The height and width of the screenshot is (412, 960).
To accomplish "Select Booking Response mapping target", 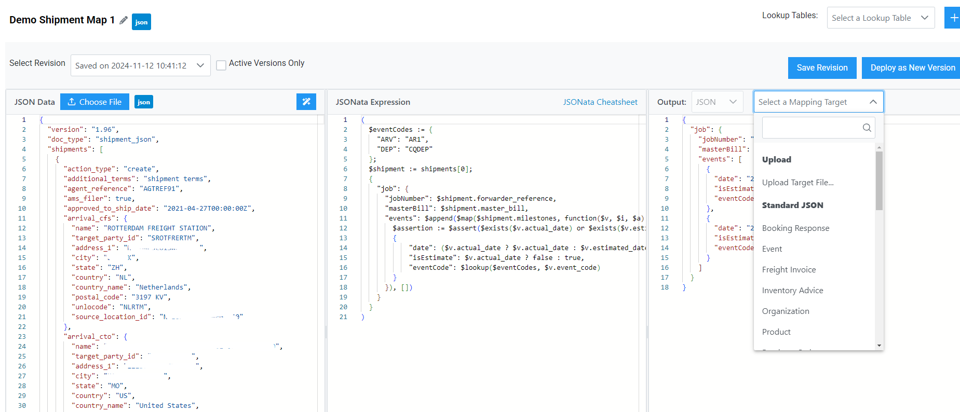I will [795, 228].
